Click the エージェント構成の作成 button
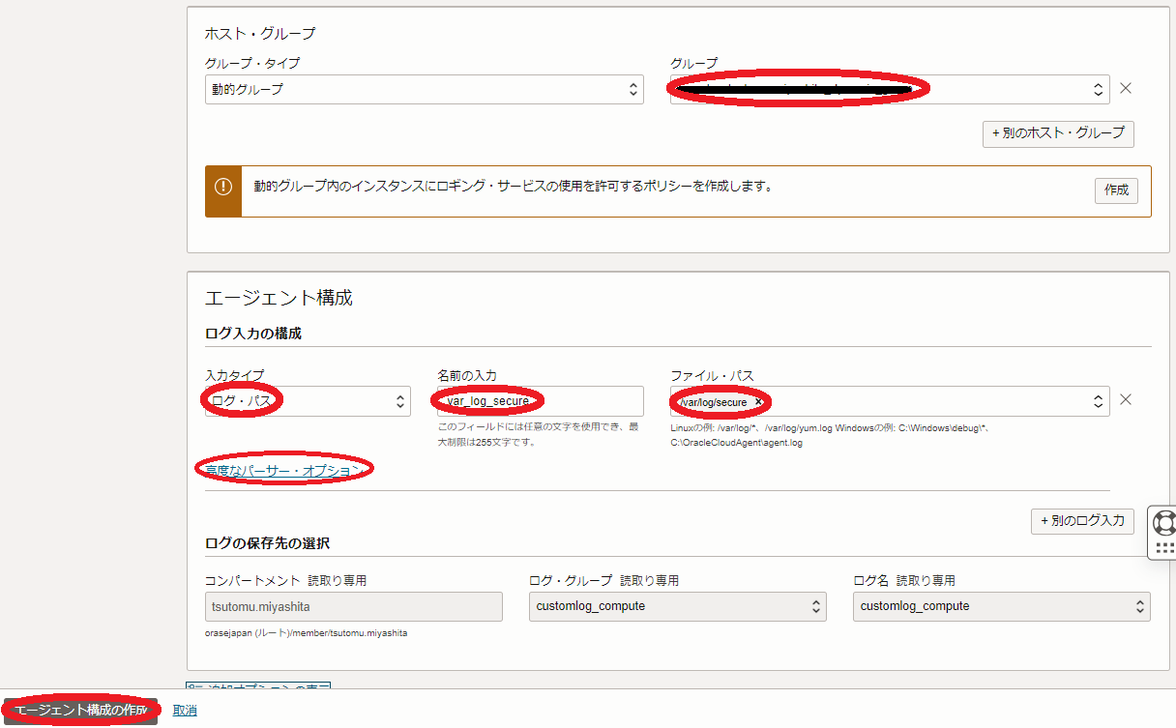The width and height of the screenshot is (1176, 728). pos(81,711)
